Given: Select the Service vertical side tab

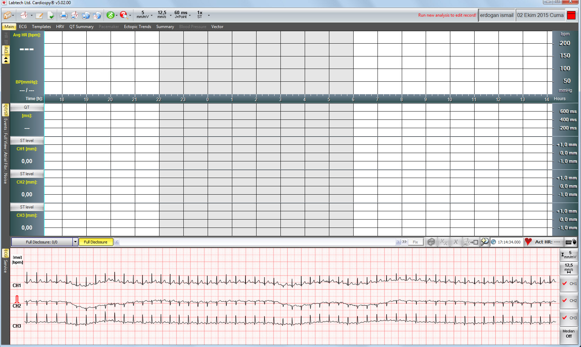Looking at the screenshot, I should [6, 266].
